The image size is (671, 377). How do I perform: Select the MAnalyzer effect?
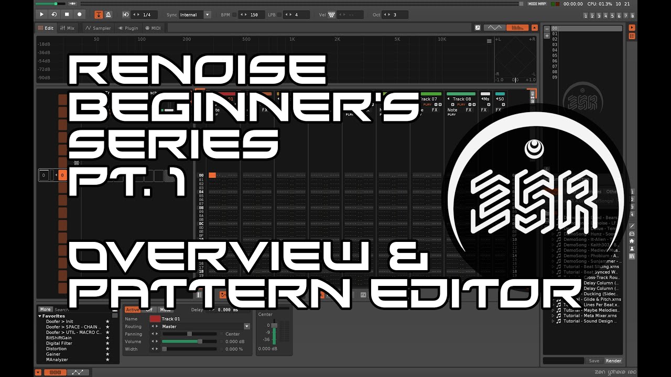(57, 360)
